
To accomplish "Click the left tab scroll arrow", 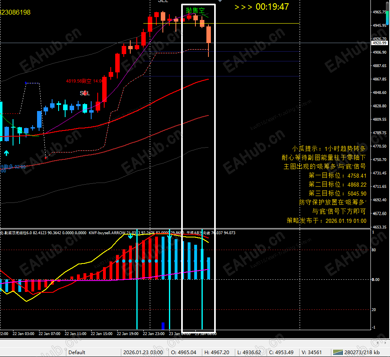I will tap(378, 343).
